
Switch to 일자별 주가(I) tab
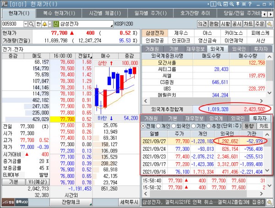click(150, 13)
